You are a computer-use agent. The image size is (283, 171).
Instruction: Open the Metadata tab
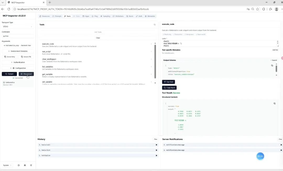(x=150, y=16)
